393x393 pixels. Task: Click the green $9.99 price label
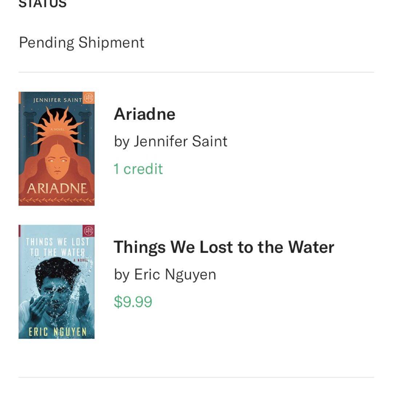pyautogui.click(x=133, y=302)
